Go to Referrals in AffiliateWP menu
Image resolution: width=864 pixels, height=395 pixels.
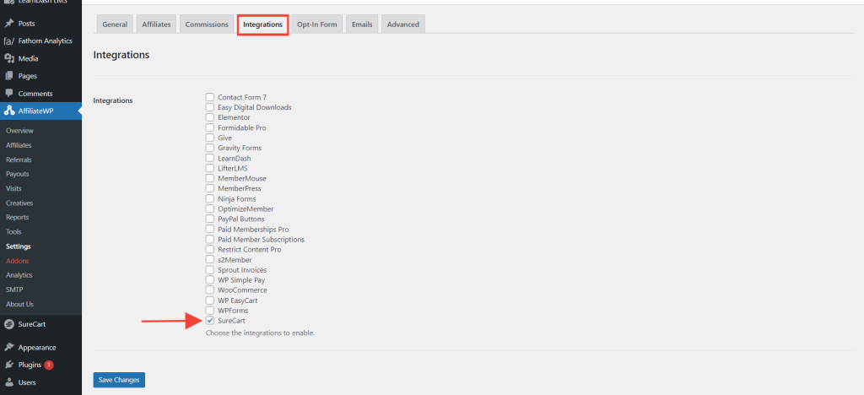pos(19,160)
